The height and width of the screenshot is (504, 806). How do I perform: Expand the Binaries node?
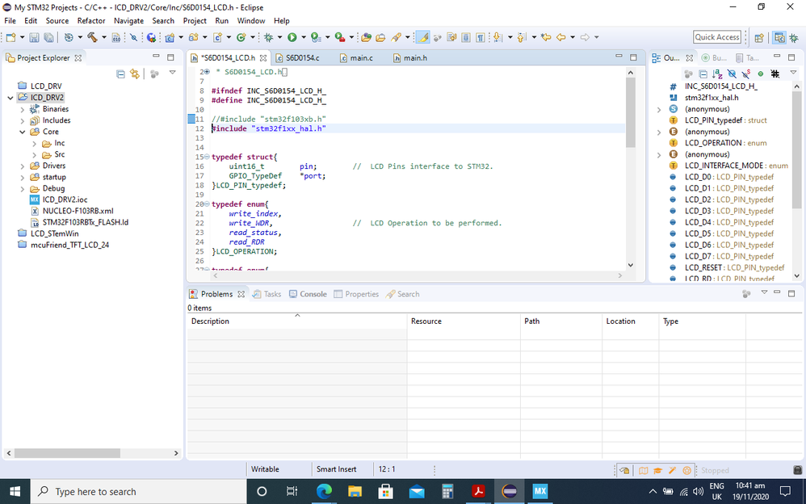pos(23,109)
